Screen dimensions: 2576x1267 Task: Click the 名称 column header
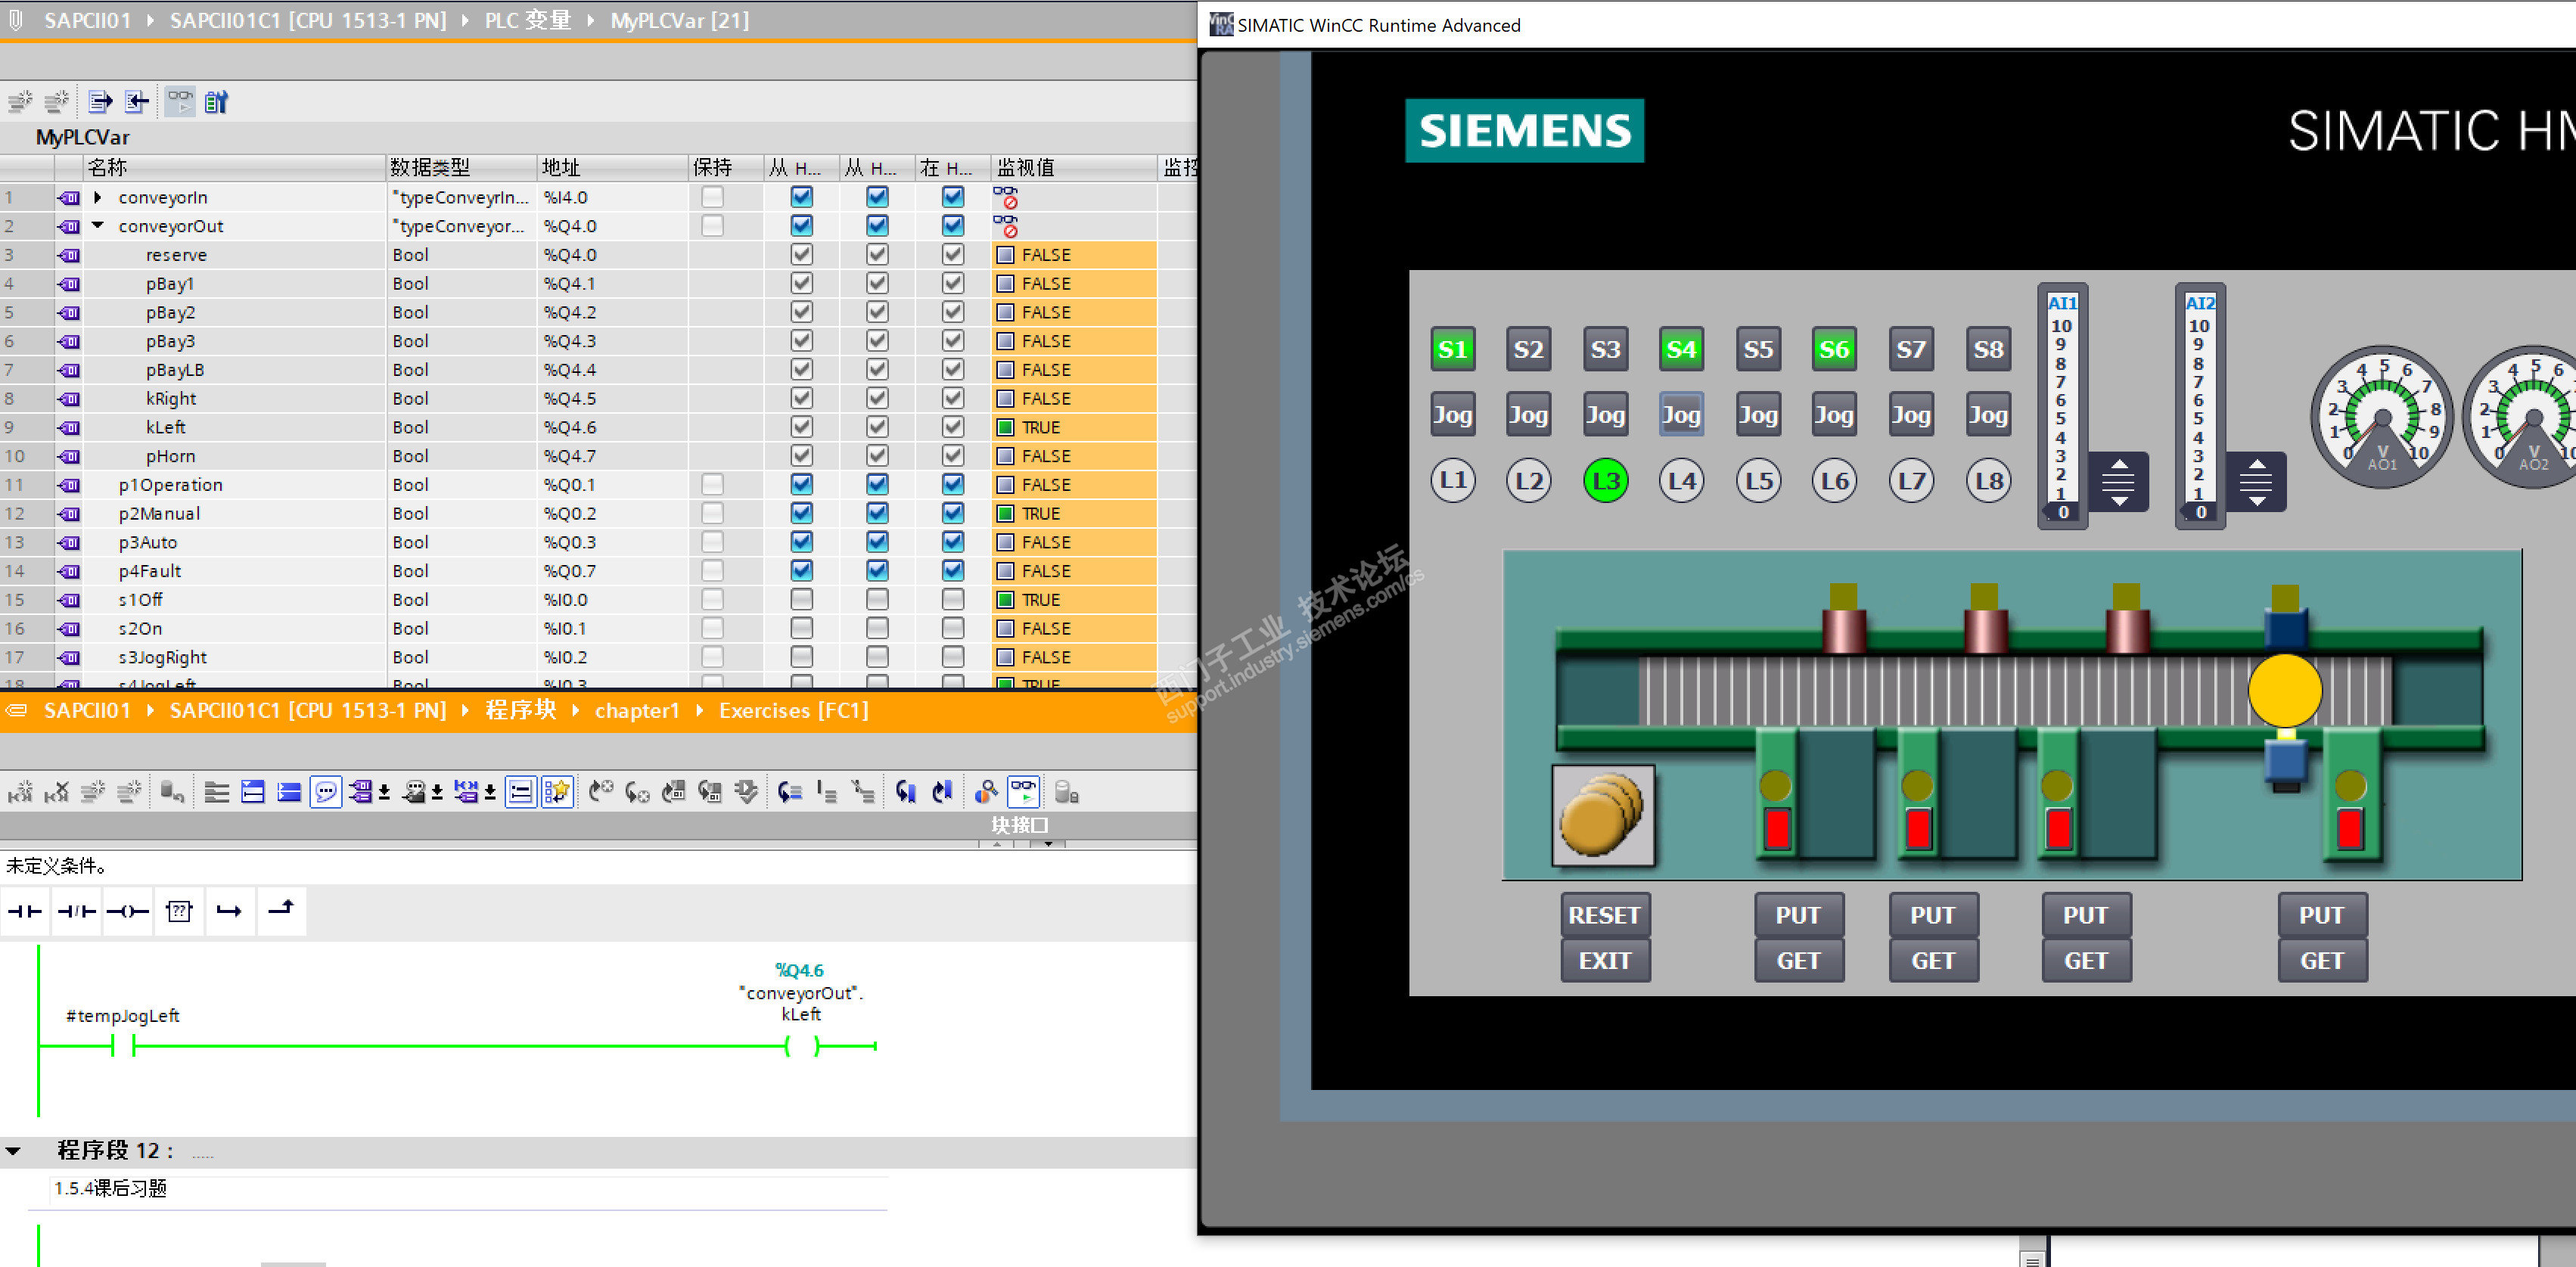point(108,167)
